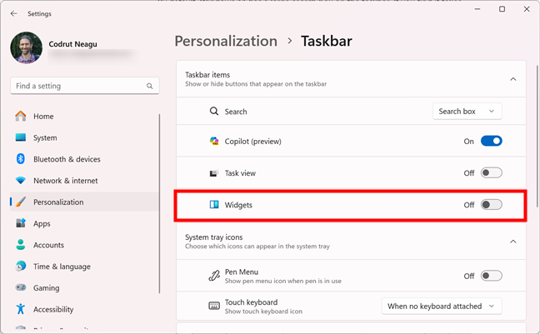The width and height of the screenshot is (540, 334).
Task: Open Network & internet settings
Action: [85, 181]
